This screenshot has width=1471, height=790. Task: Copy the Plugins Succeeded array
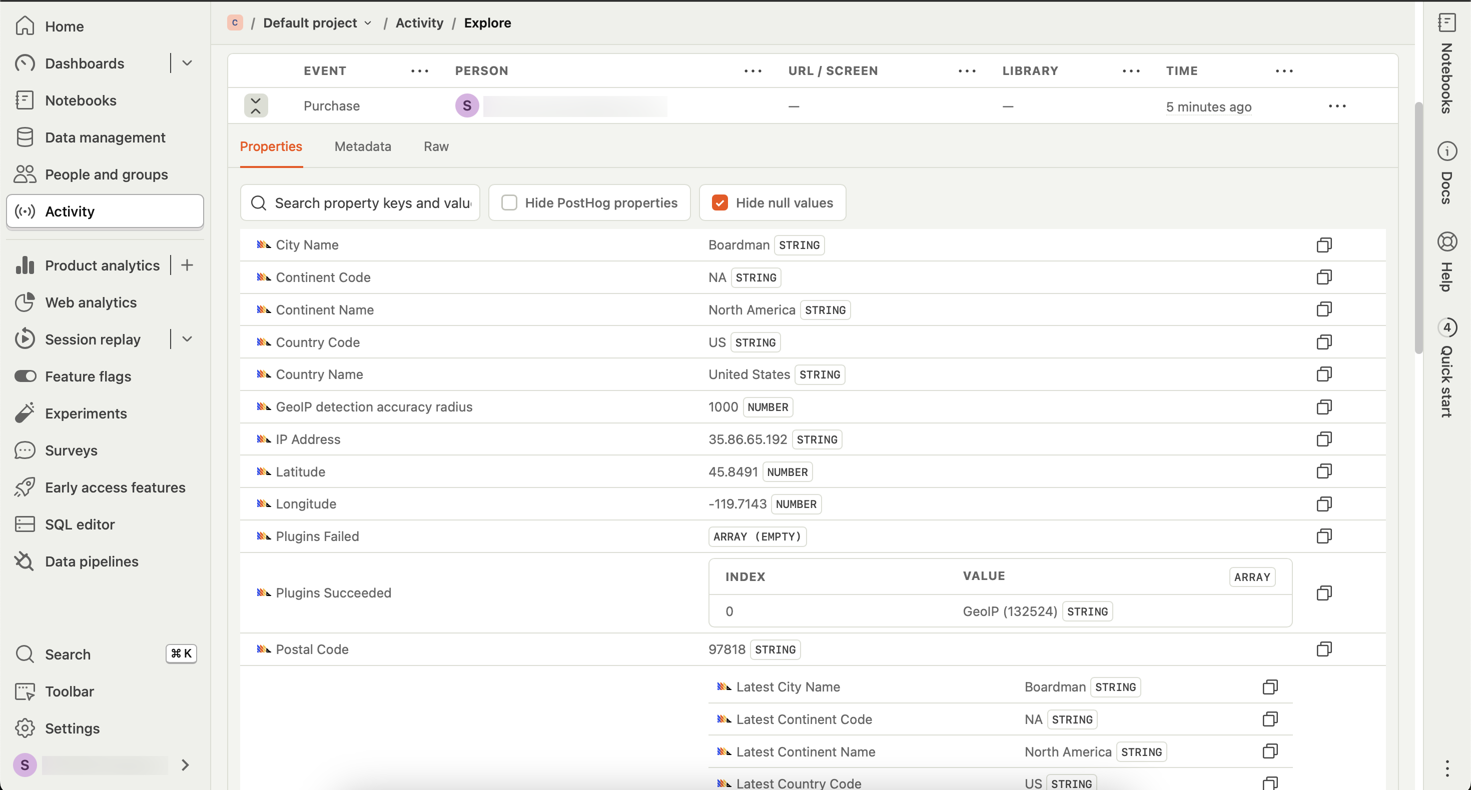click(1324, 593)
